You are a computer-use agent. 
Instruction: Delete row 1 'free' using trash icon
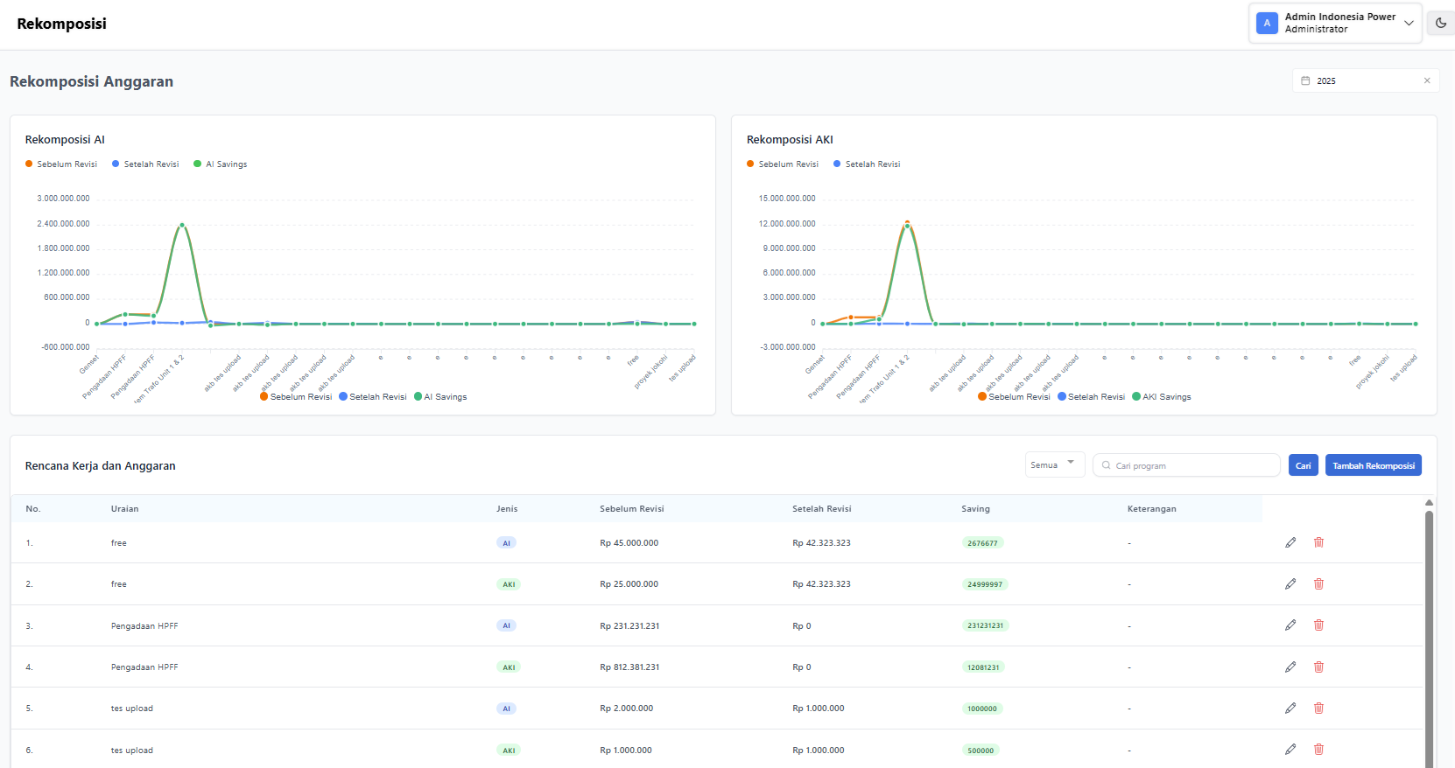(x=1318, y=542)
